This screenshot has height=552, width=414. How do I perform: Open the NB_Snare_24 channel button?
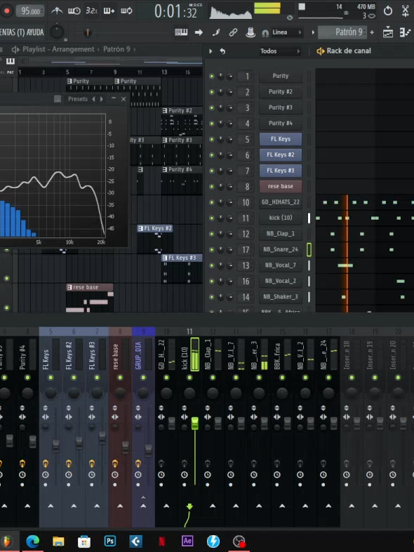281,249
